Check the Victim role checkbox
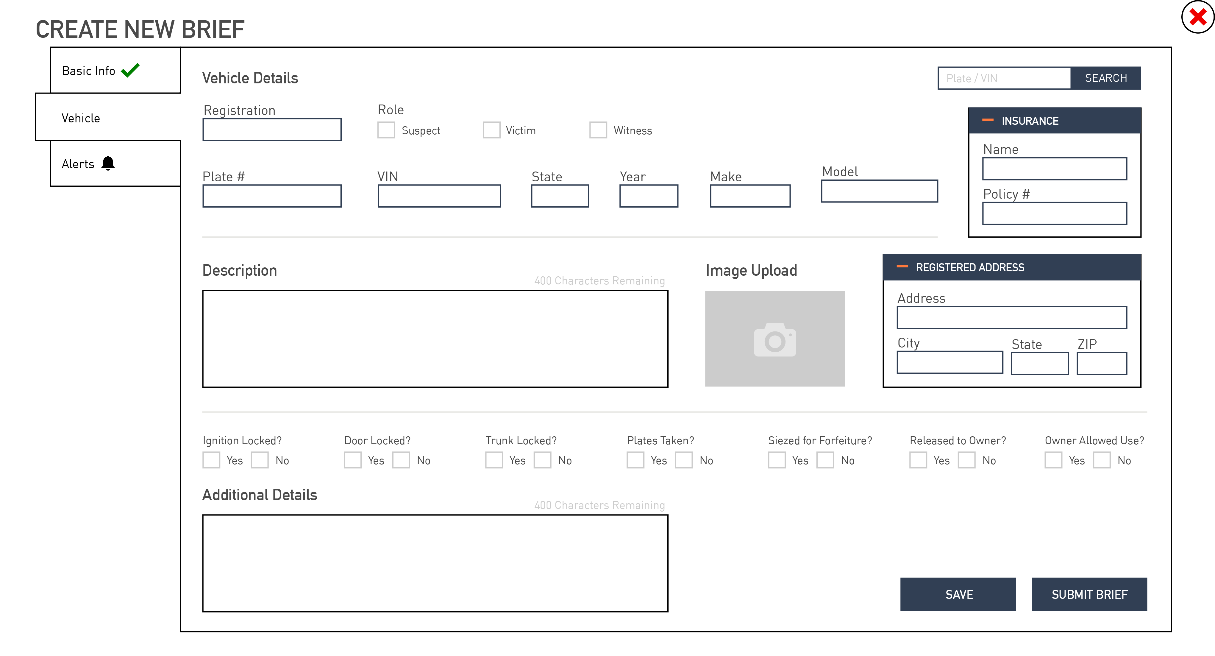This screenshot has height=656, width=1215. click(491, 130)
